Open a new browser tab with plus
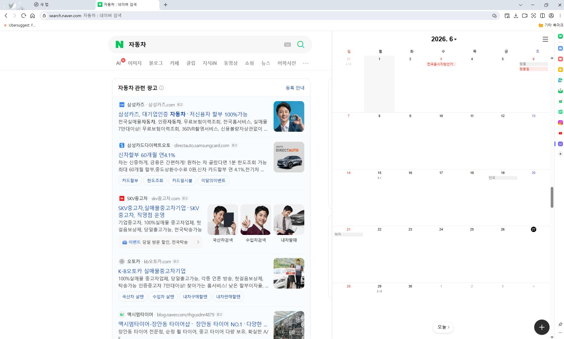Screen dimensions: 564x339 pos(166,5)
